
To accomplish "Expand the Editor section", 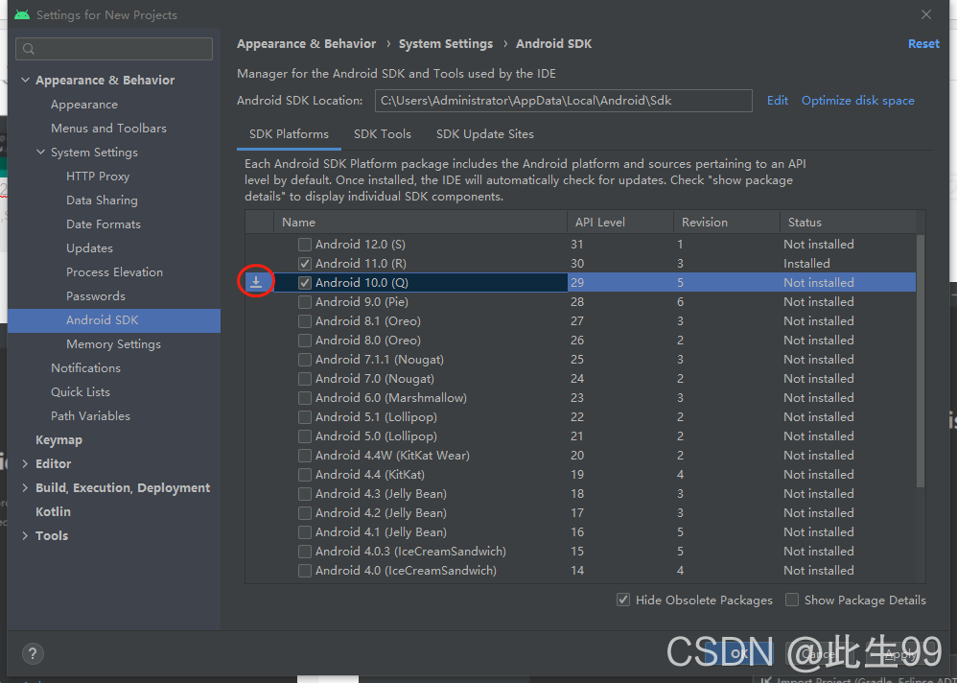I will 25,464.
